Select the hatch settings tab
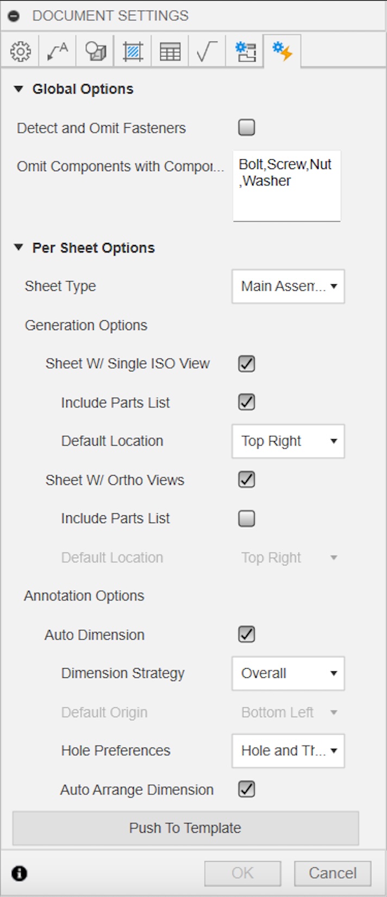Viewport: 387px width, 897px height. click(132, 51)
